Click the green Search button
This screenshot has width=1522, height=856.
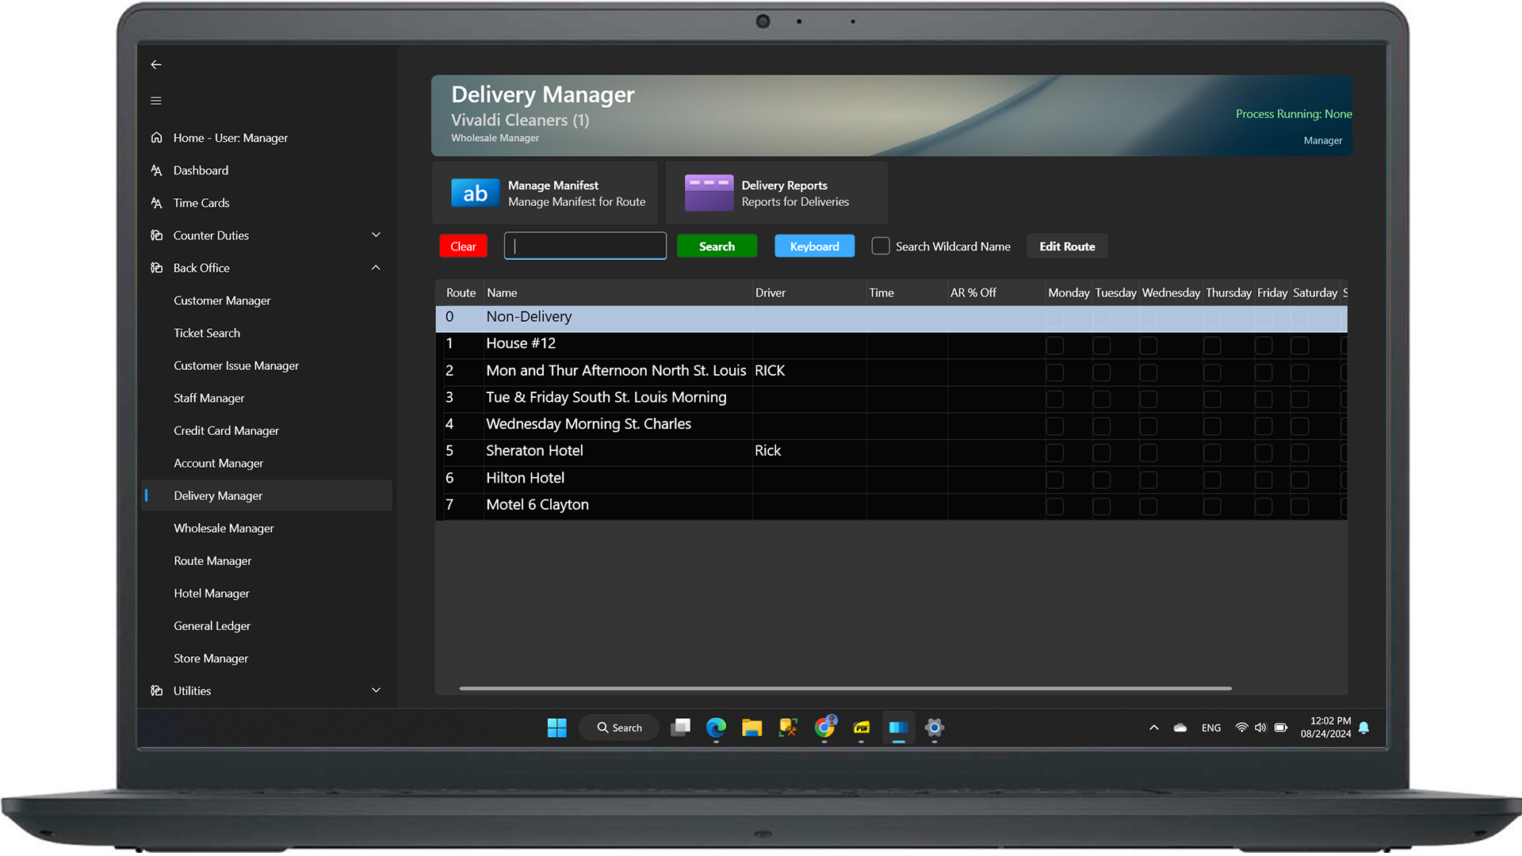click(x=717, y=246)
